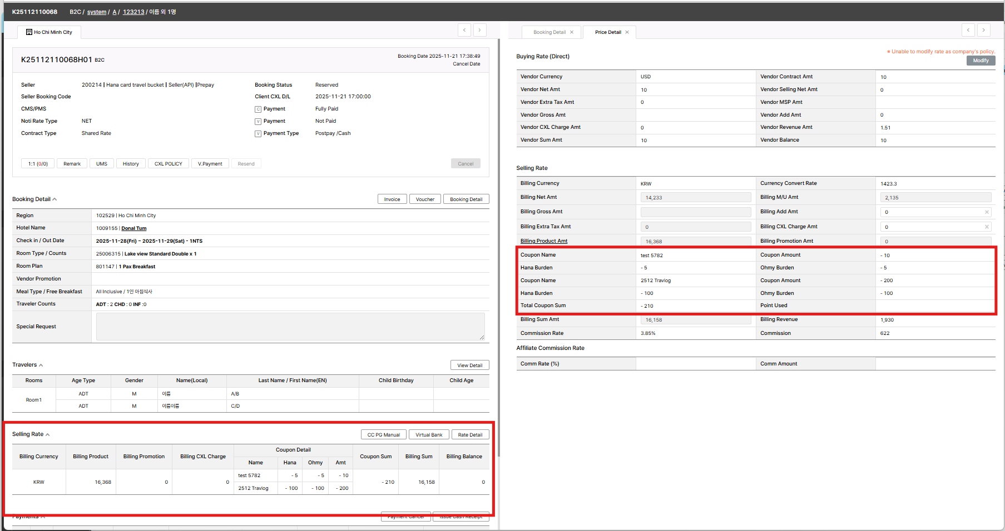Switch to the Booking Detail tab
The height and width of the screenshot is (531, 1005).
tap(549, 32)
